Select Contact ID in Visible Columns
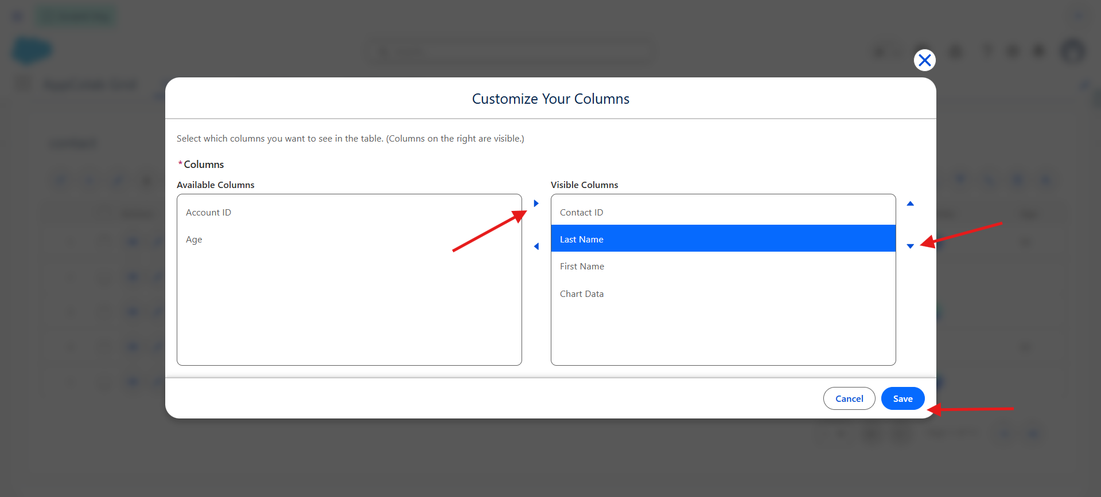Image resolution: width=1101 pixels, height=497 pixels. [x=723, y=212]
